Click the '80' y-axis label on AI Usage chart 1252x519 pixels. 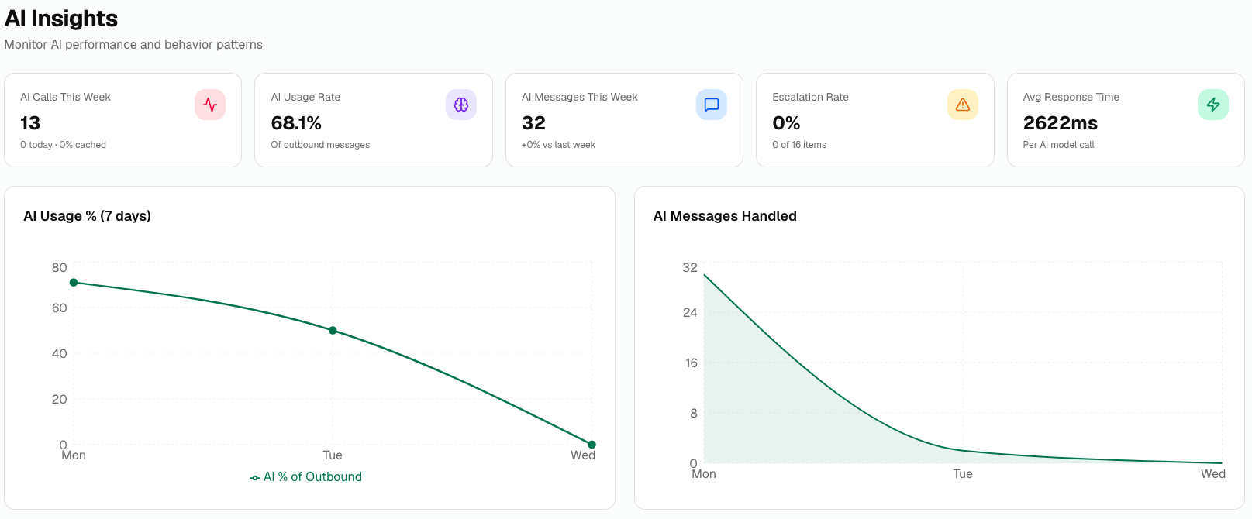pyautogui.click(x=60, y=268)
